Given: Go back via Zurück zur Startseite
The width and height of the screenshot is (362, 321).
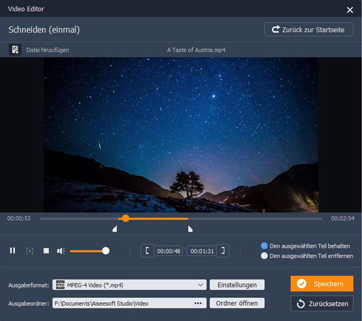Looking at the screenshot, I should click(x=308, y=29).
